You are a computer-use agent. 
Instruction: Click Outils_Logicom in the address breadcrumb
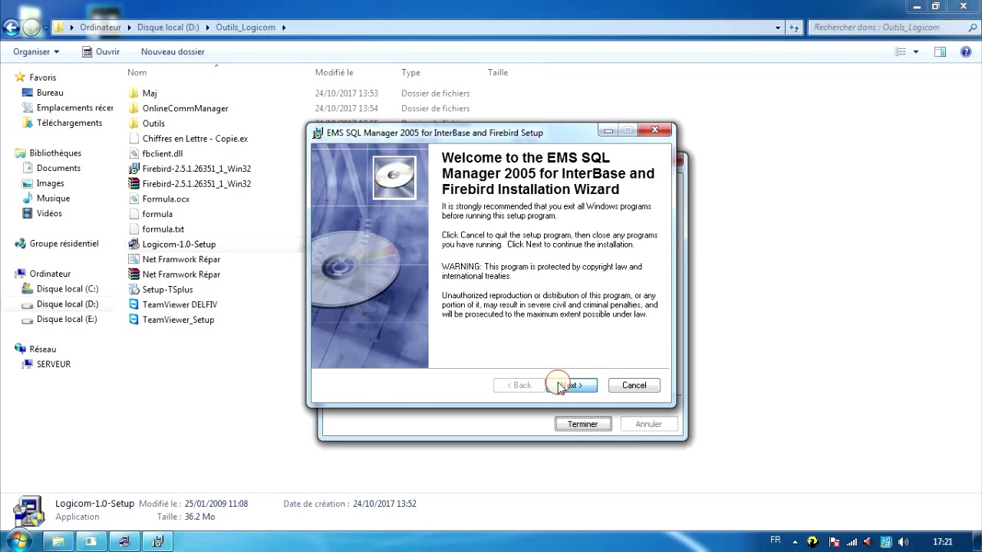click(x=246, y=28)
